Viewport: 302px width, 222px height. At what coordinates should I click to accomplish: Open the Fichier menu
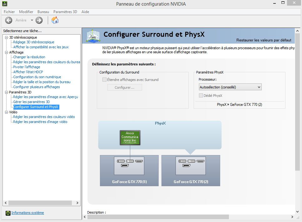pos(9,12)
